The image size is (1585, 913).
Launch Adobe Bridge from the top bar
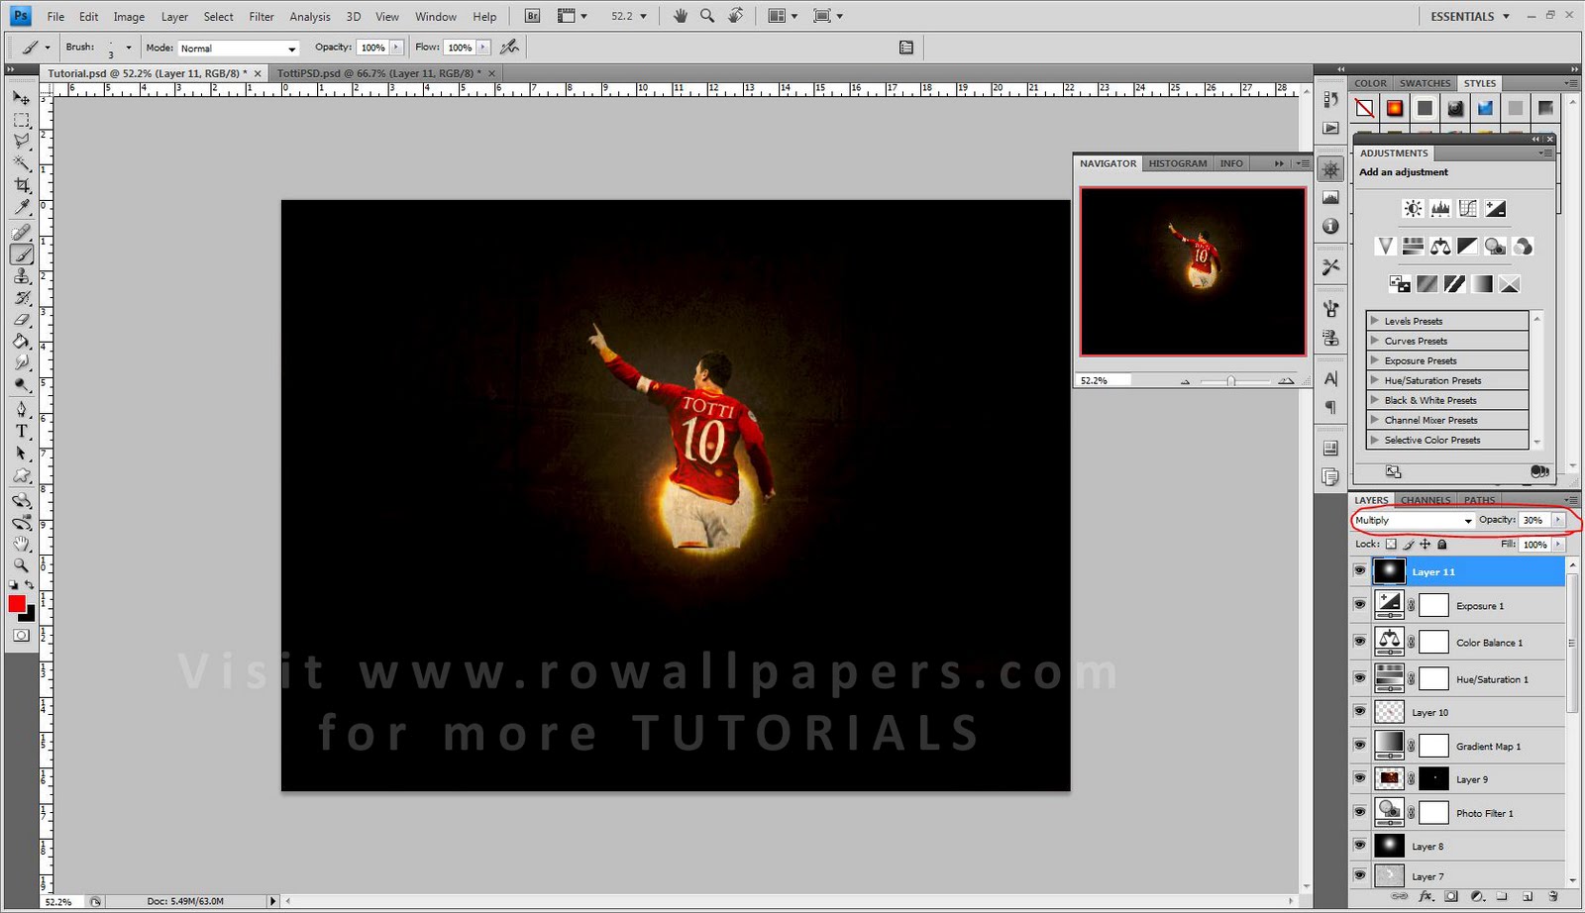(532, 16)
